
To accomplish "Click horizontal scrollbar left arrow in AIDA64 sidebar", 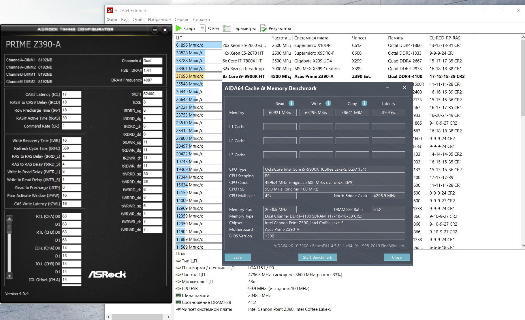I will point(108,317).
